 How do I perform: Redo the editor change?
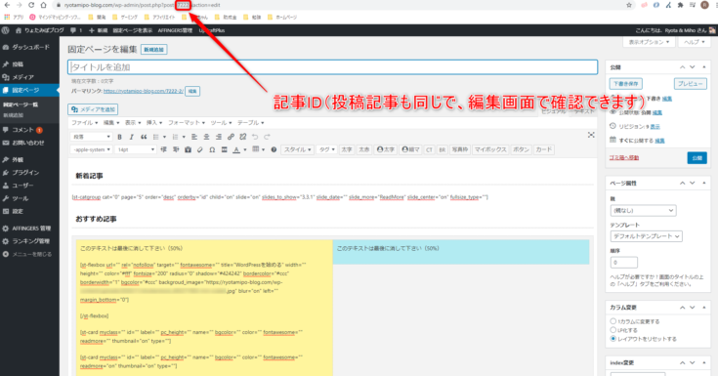coord(267,137)
